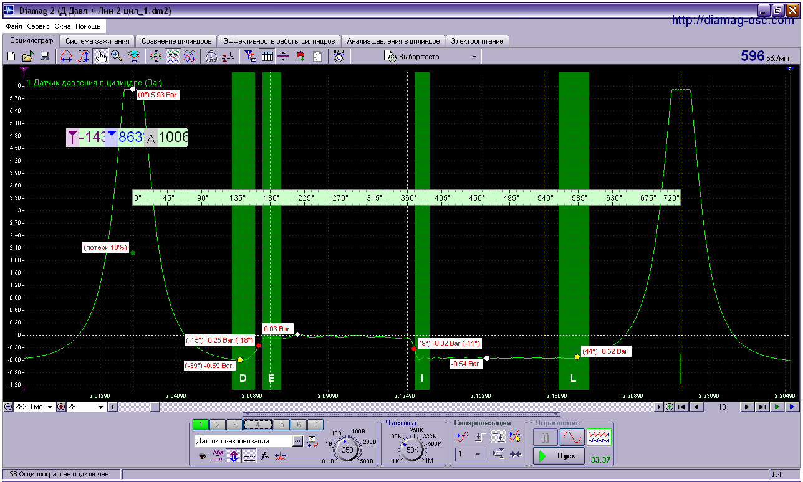Click the Датчик синхронизации sensor field

[x=243, y=441]
